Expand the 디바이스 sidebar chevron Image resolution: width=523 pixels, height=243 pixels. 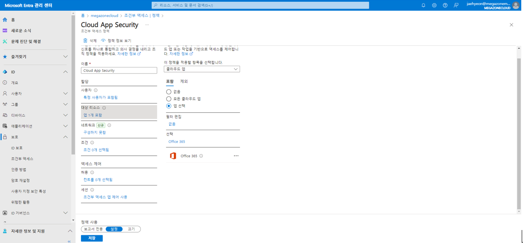point(65,115)
